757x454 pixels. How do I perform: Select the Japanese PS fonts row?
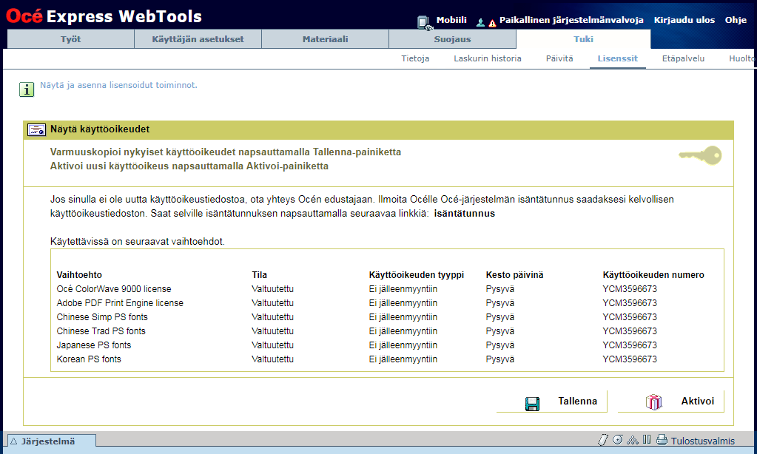(x=387, y=345)
